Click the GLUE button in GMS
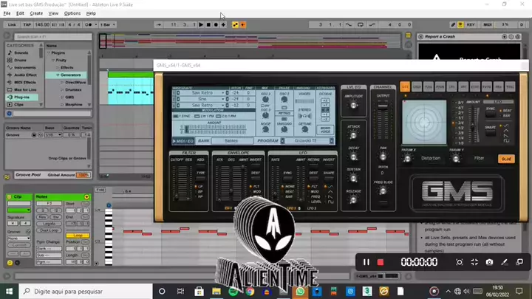The width and height of the screenshot is (532, 299). pyautogui.click(x=506, y=159)
